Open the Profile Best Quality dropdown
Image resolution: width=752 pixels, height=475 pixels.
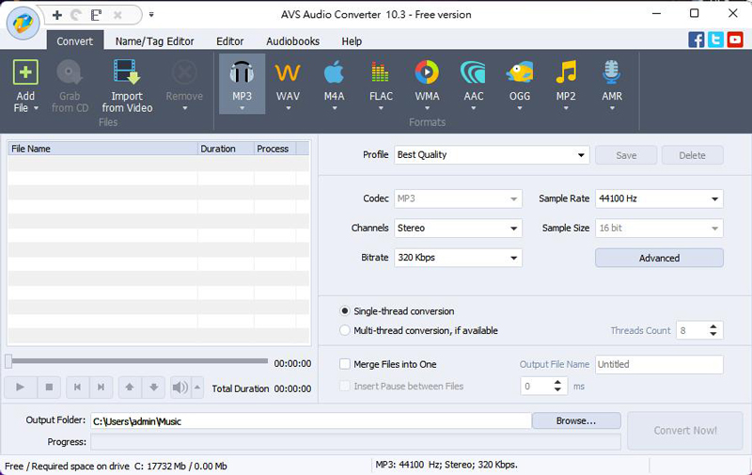click(492, 155)
